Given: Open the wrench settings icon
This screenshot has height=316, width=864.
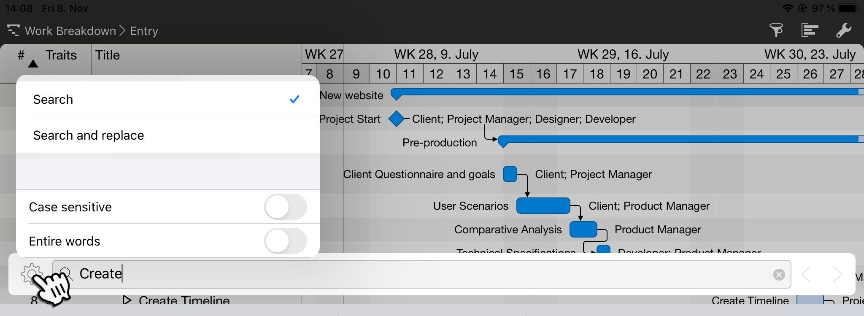Looking at the screenshot, I should (844, 30).
